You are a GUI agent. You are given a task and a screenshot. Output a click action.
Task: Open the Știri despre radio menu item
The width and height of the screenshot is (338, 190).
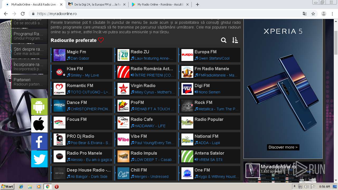click(29, 51)
